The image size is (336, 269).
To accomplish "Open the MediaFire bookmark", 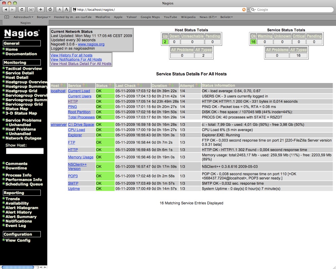I will tap(102, 17).
